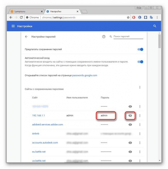Disable the automatic sign-in toggle
Image resolution: width=168 pixels, height=169 pixels.
coord(140,62)
